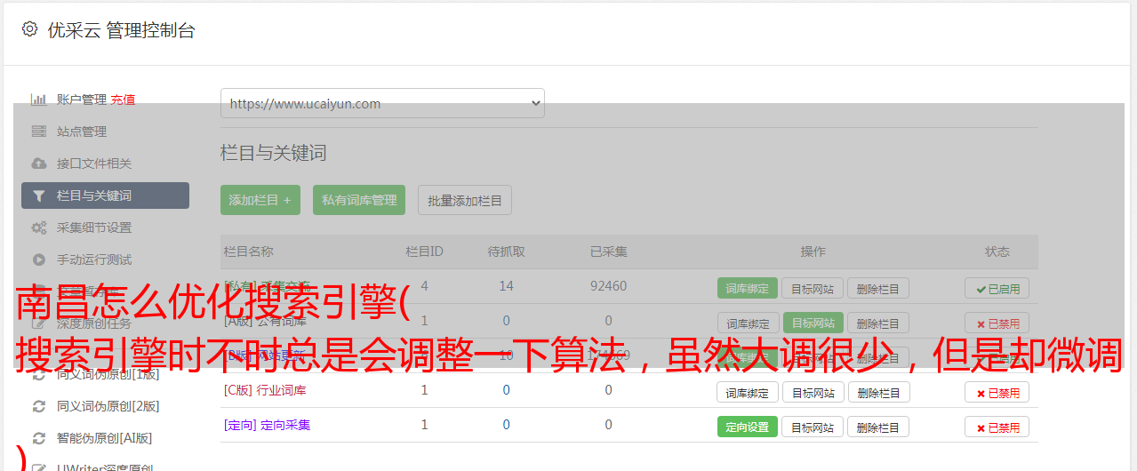Image resolution: width=1137 pixels, height=471 pixels.
Task: Click 词库绑定 in the 公有词库 row
Action: click(748, 323)
